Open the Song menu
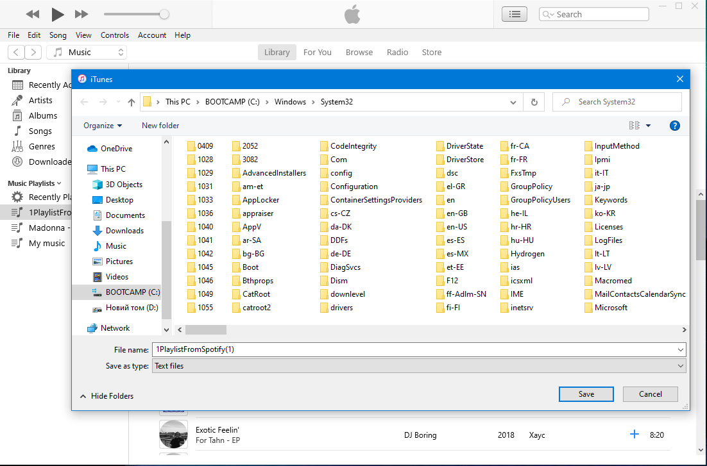 tap(58, 35)
